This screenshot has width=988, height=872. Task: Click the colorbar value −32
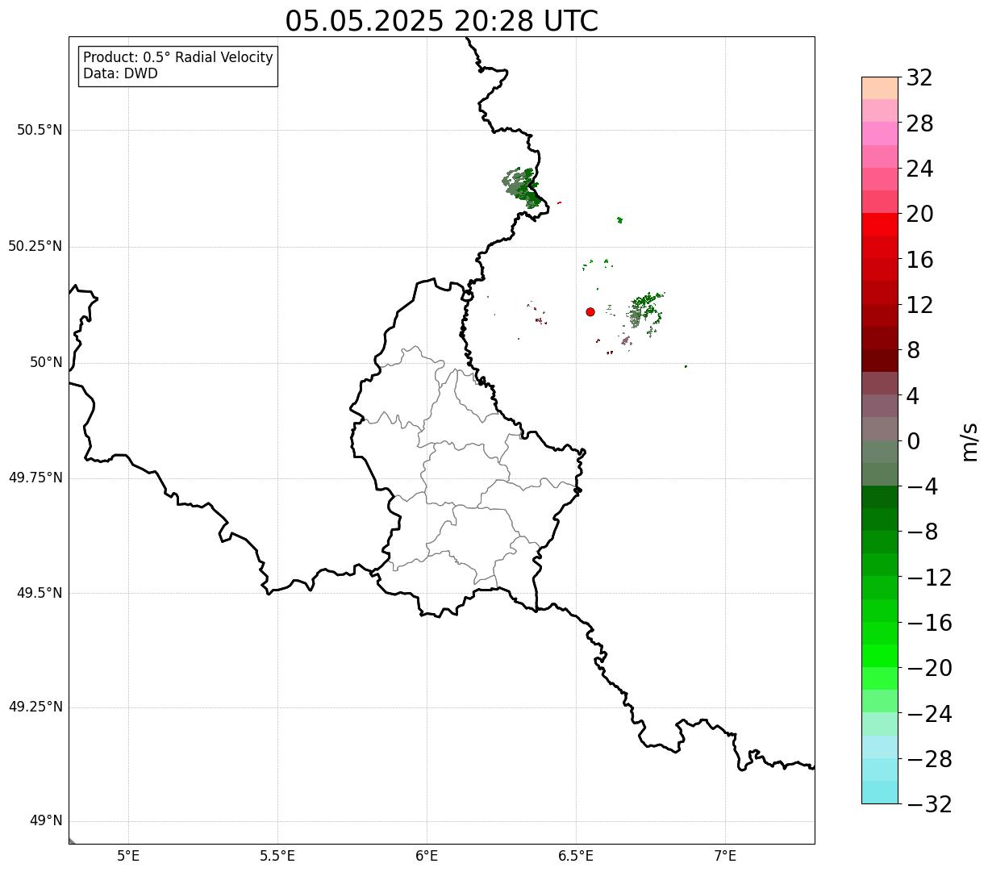(929, 805)
